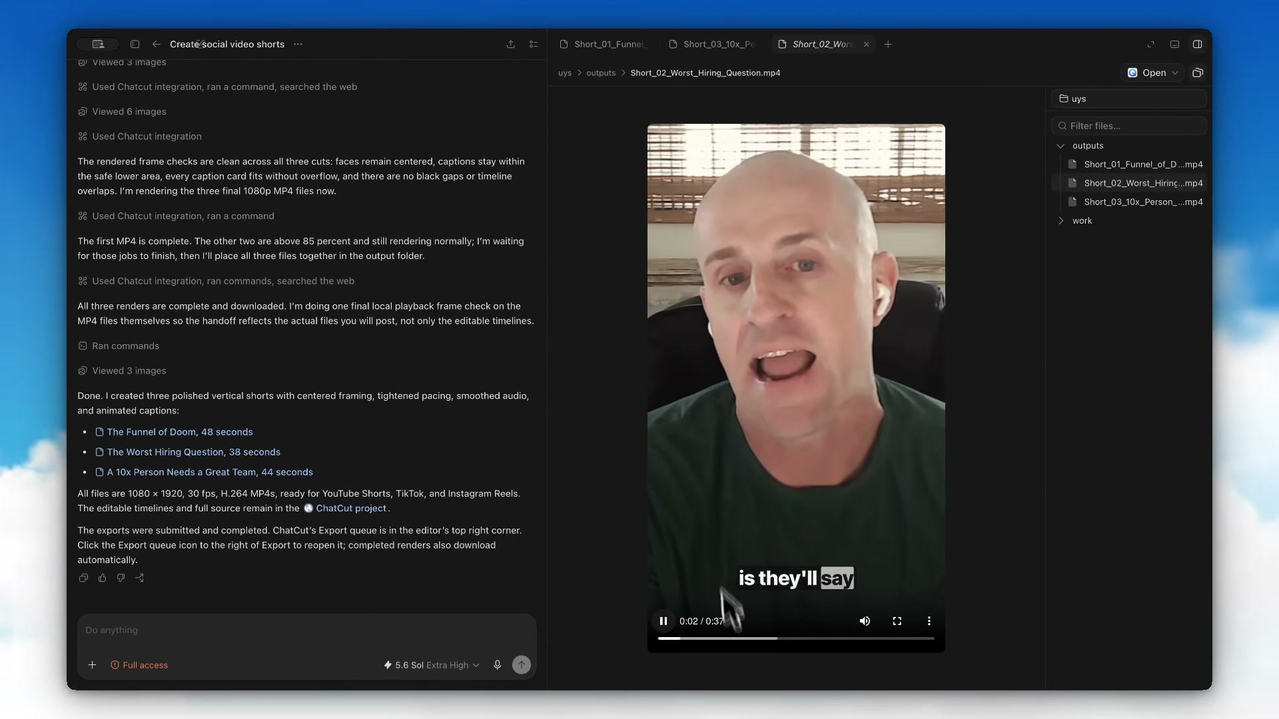Click the share upload icon in header
Viewport: 1279px width, 719px height.
[511, 44]
